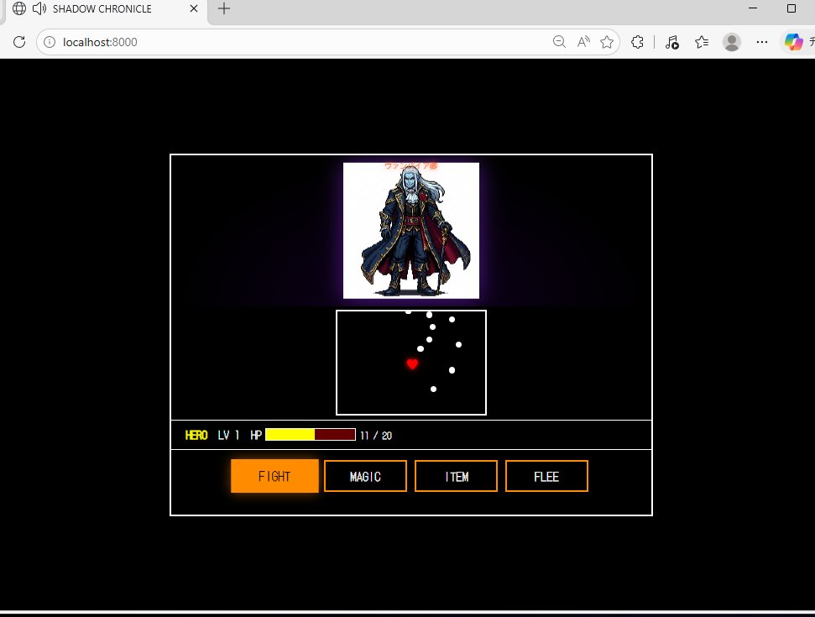Open the browser Extensions puzzle icon
The image size is (815, 617).
[x=637, y=42]
